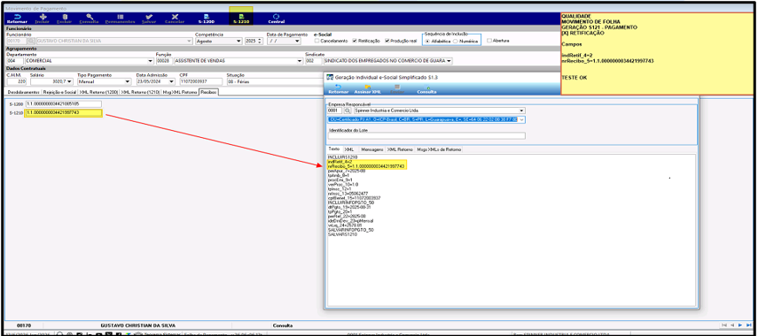
Task: Click the S-1210 receipt number field
Action: pyautogui.click(x=64, y=113)
